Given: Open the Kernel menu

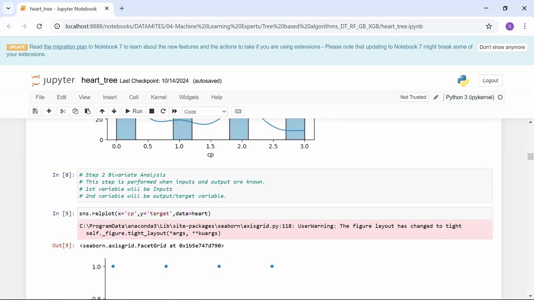Looking at the screenshot, I should (x=159, y=97).
